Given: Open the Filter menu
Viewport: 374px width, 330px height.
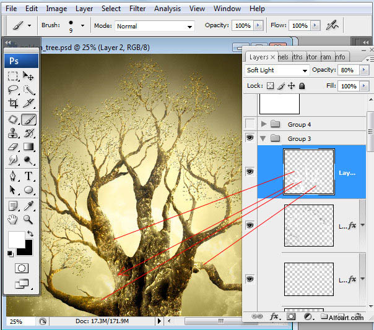Looking at the screenshot, I should [137, 9].
